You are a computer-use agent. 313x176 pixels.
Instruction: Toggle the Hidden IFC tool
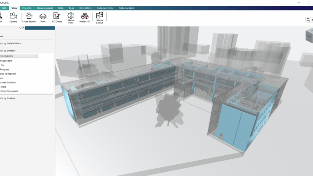[85, 17]
